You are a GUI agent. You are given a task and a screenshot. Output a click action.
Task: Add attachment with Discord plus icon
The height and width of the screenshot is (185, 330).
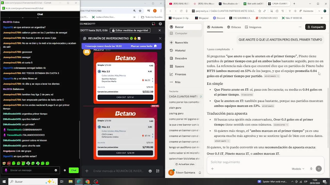pos(87,171)
